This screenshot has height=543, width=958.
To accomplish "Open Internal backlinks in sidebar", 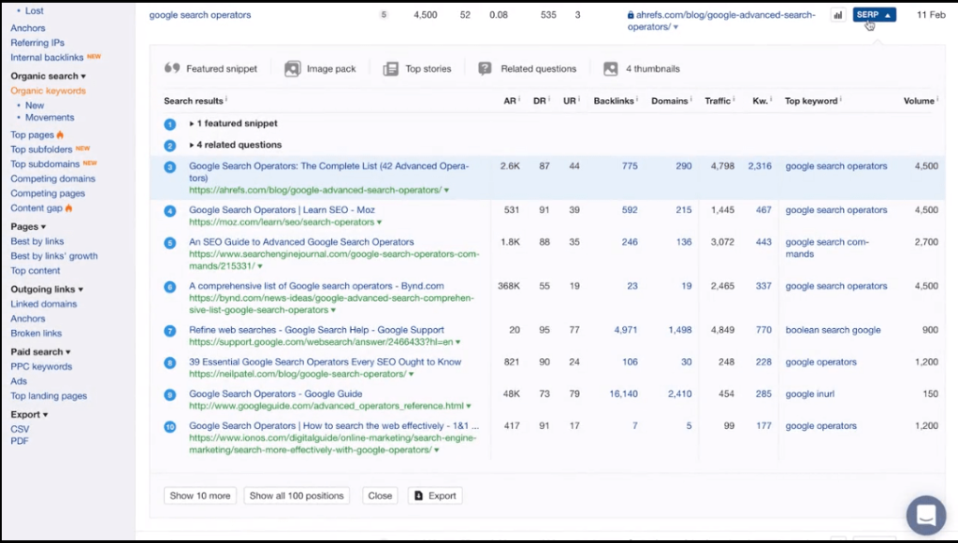I will point(47,57).
